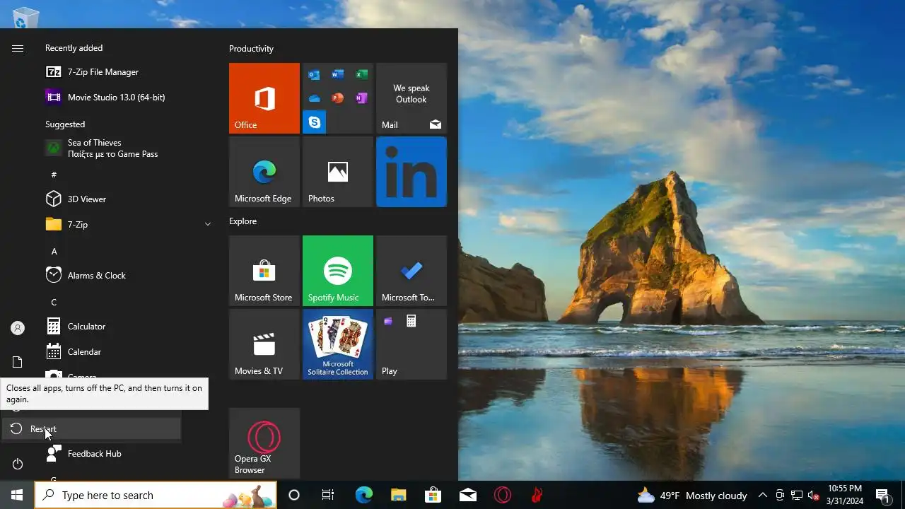905x509 pixels.
Task: Open Documents icon in Start sidebar
Action: [x=18, y=362]
